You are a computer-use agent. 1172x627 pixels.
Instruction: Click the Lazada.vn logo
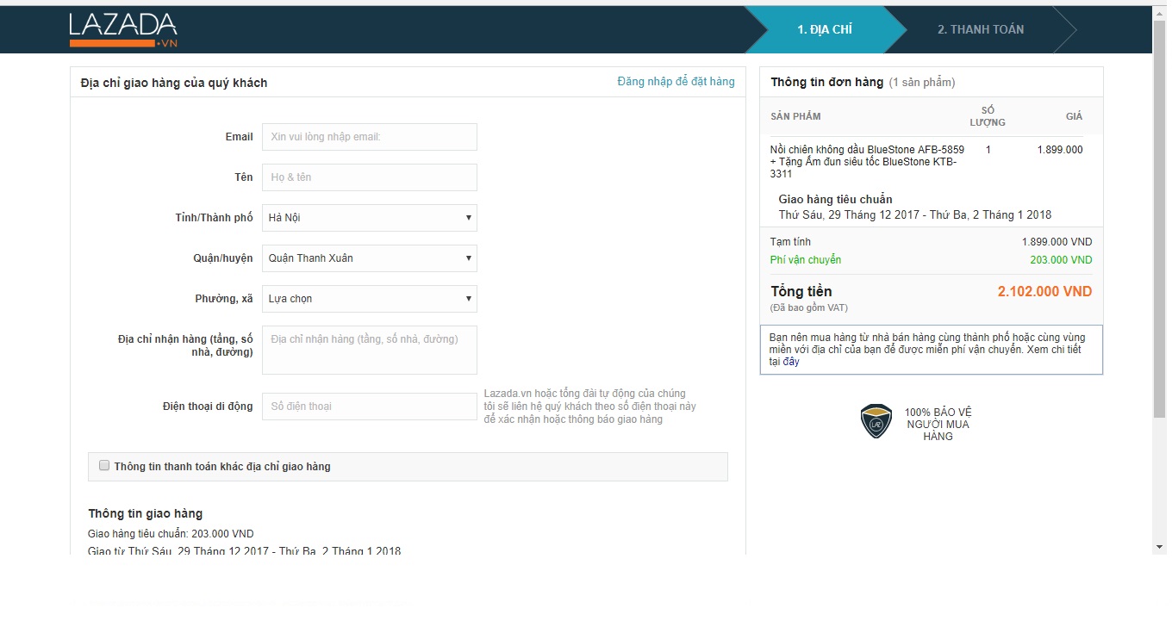123,30
